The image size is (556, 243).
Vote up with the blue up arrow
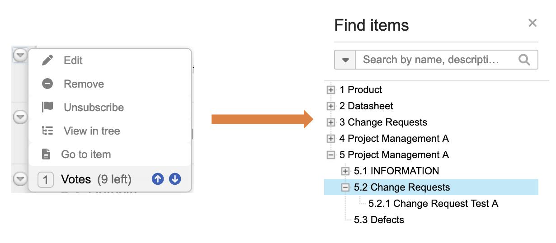[x=158, y=179]
